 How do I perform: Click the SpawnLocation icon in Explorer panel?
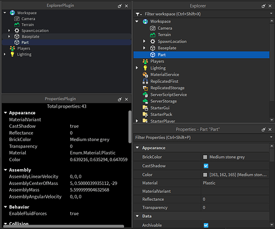point(153,42)
